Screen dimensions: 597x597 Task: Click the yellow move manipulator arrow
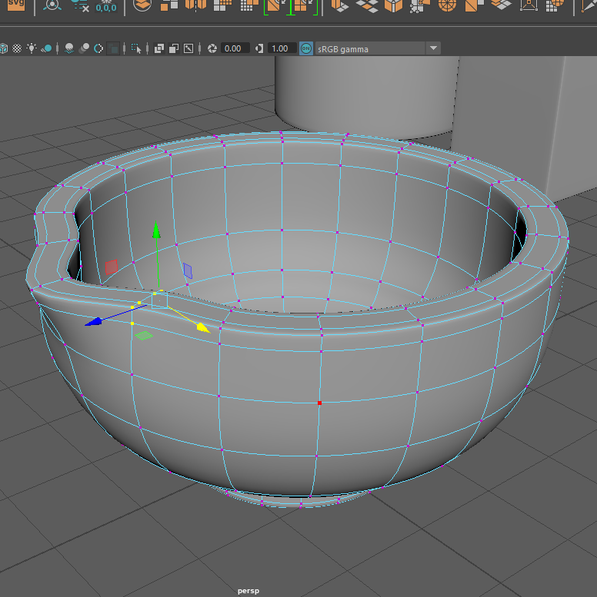click(x=202, y=327)
